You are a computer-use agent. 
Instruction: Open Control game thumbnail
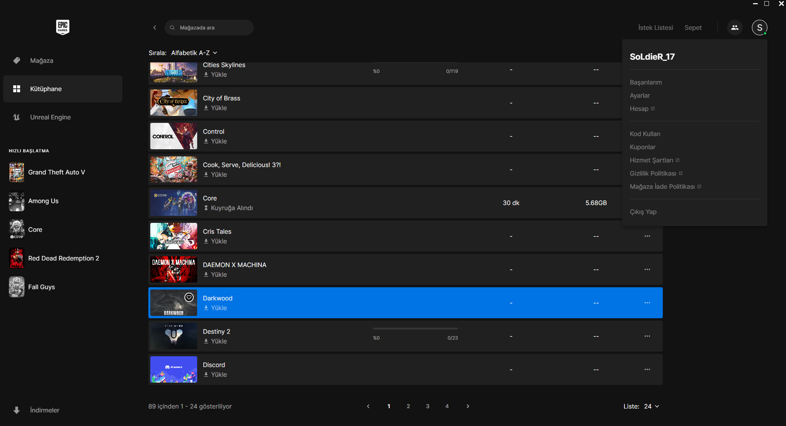tap(174, 136)
